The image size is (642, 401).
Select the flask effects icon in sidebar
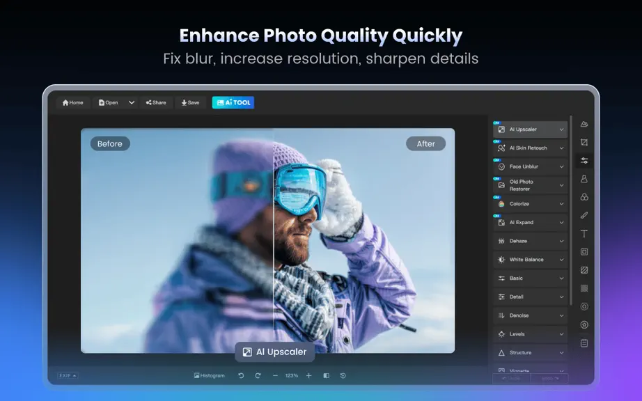(584, 179)
